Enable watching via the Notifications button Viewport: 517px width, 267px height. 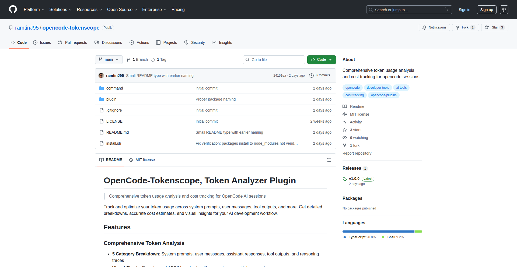pos(434,27)
